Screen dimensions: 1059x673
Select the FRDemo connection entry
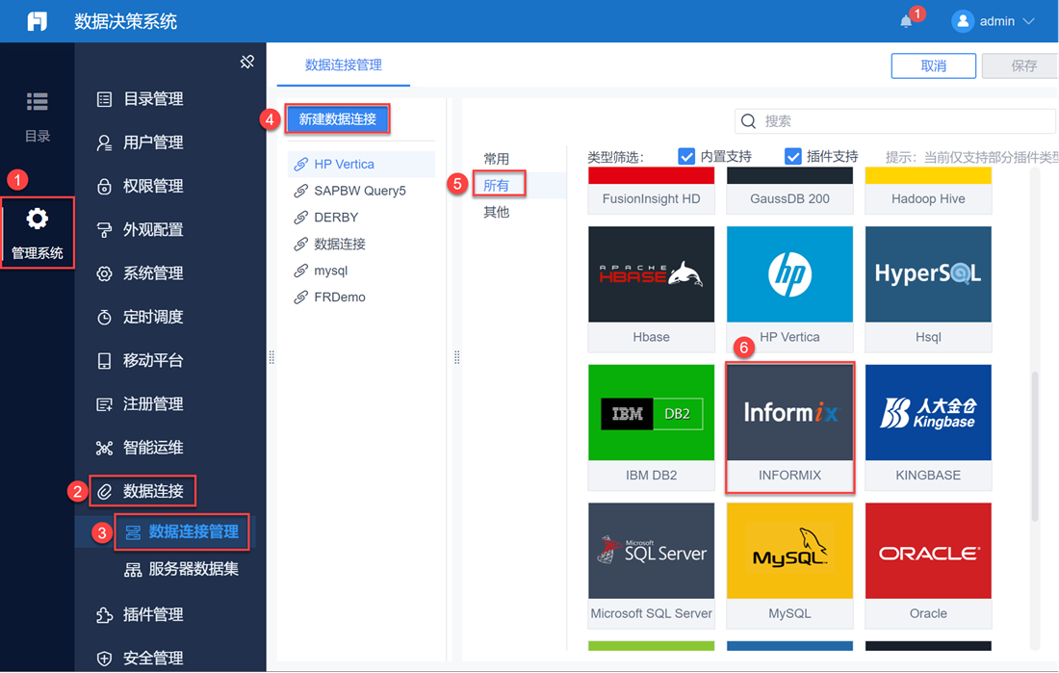click(x=361, y=298)
